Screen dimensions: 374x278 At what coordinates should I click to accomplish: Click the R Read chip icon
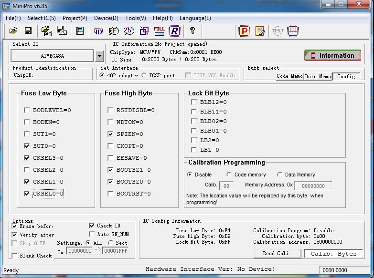coord(175,31)
